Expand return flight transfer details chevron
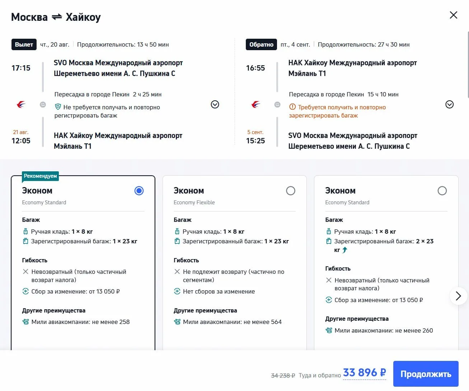Screen dimensions: 469x391 [449, 104]
